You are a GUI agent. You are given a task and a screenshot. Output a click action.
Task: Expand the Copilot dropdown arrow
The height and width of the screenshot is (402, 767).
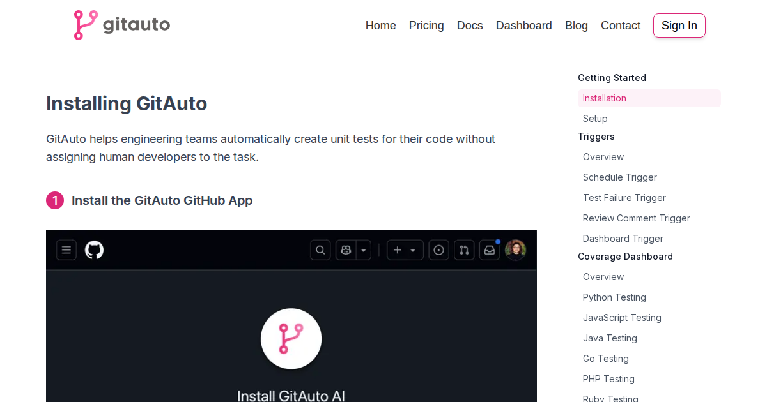pos(364,250)
